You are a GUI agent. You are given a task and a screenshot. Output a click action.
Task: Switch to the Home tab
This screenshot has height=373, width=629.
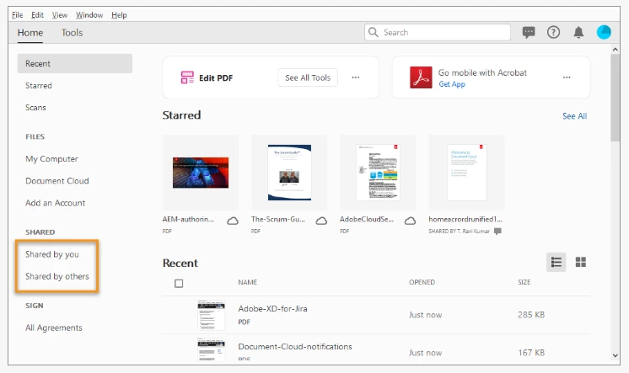[30, 33]
